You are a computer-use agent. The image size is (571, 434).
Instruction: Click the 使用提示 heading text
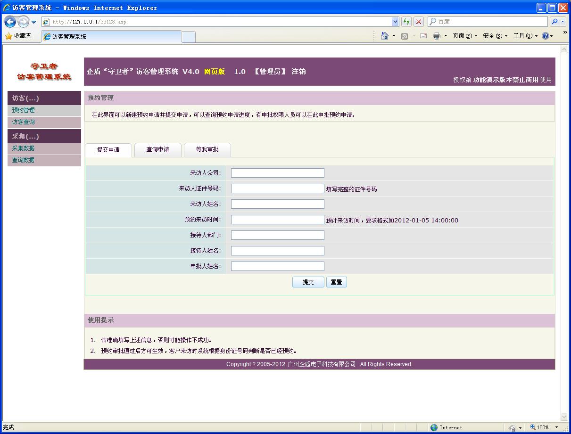(x=101, y=320)
